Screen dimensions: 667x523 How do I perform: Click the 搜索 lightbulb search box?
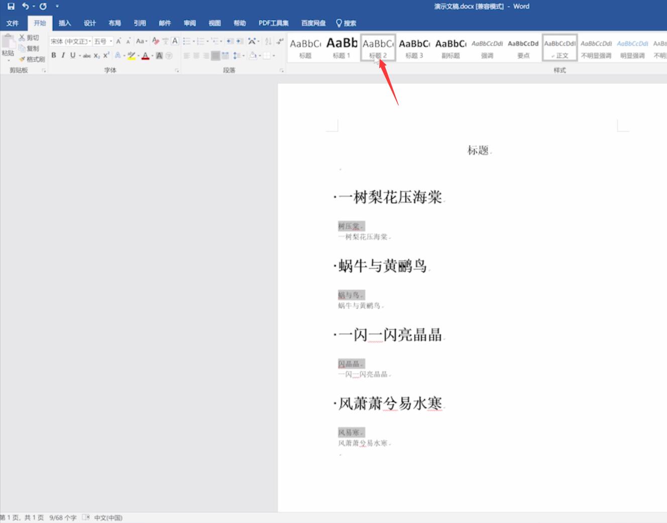(x=346, y=23)
